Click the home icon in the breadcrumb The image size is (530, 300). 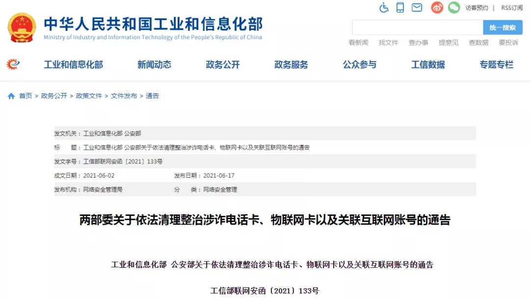[11, 96]
